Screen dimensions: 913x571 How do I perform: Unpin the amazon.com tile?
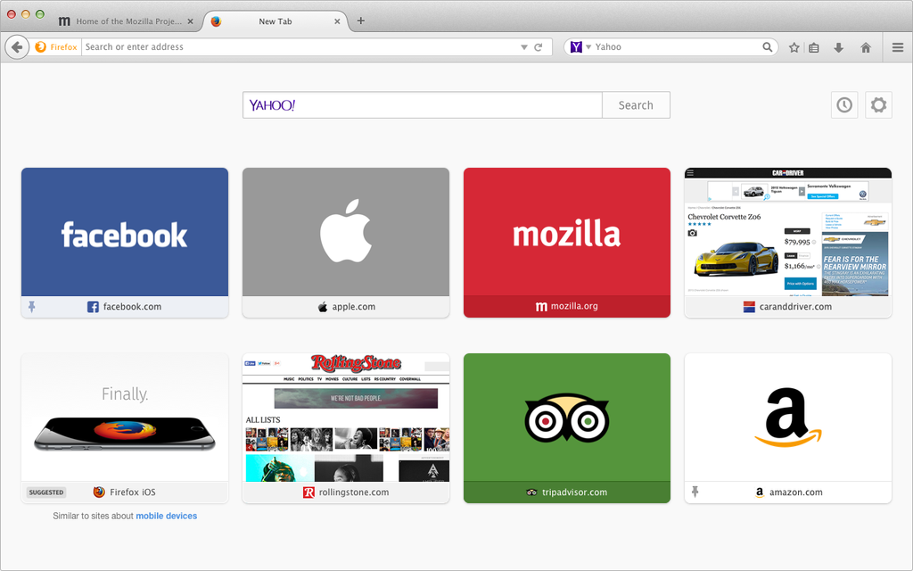(695, 492)
